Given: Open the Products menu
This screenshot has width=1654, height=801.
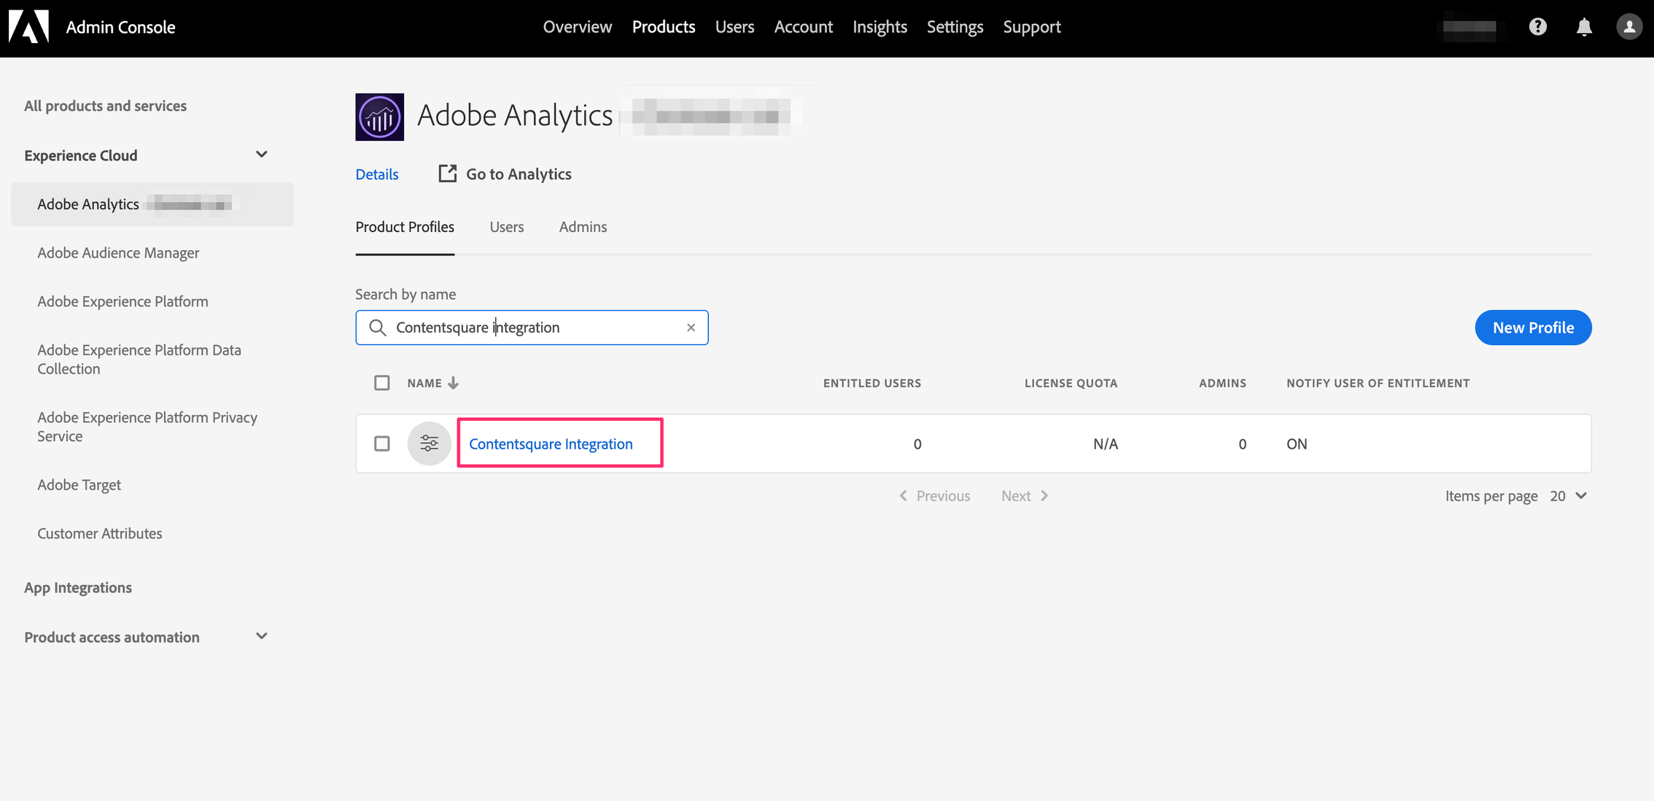Looking at the screenshot, I should coord(664,27).
